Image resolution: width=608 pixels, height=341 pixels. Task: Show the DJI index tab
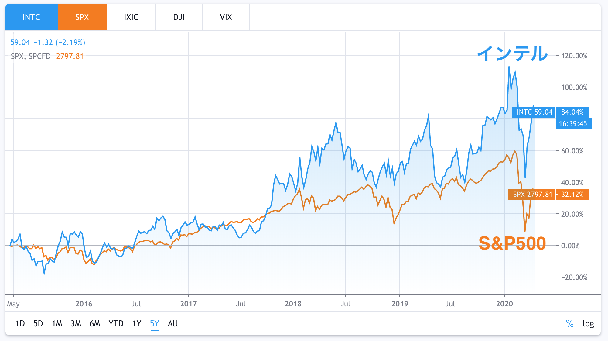click(179, 17)
